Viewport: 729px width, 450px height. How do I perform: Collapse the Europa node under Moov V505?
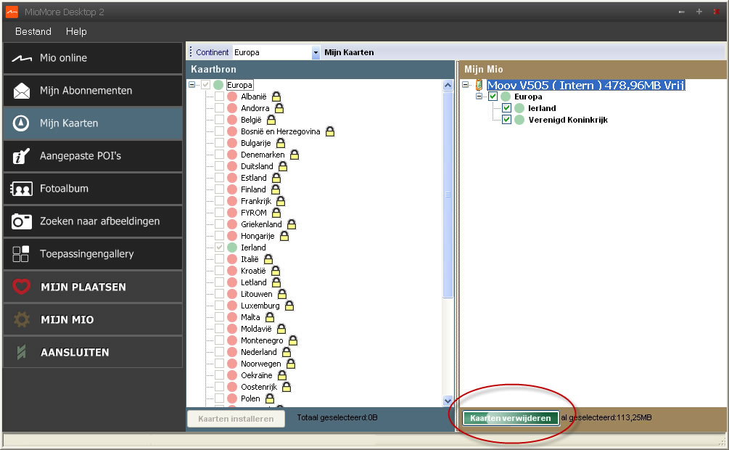tap(479, 97)
